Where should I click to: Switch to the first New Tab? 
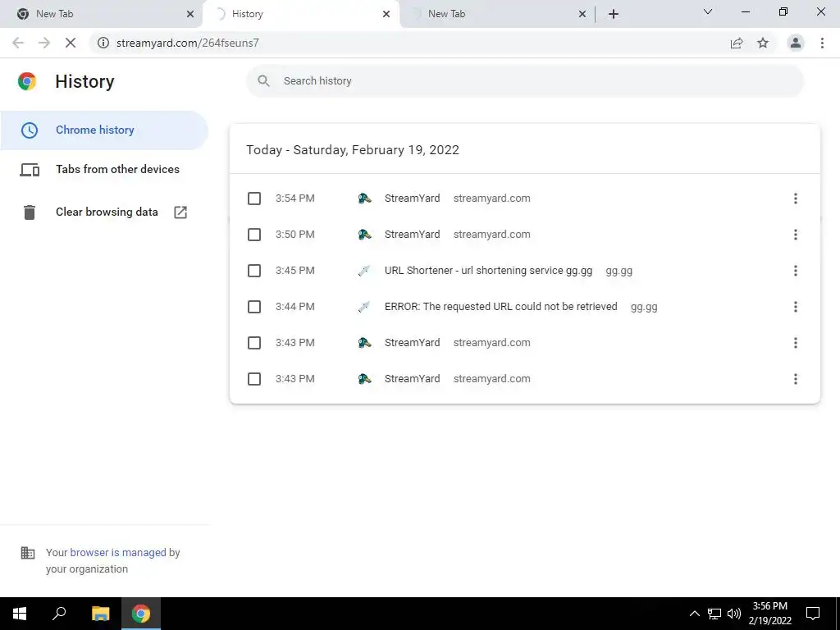pos(101,14)
